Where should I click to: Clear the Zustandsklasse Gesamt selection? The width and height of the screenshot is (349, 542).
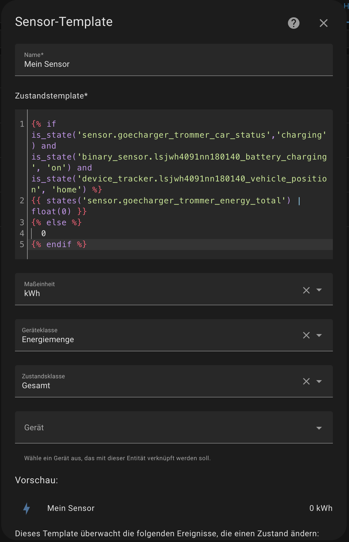[x=306, y=381]
